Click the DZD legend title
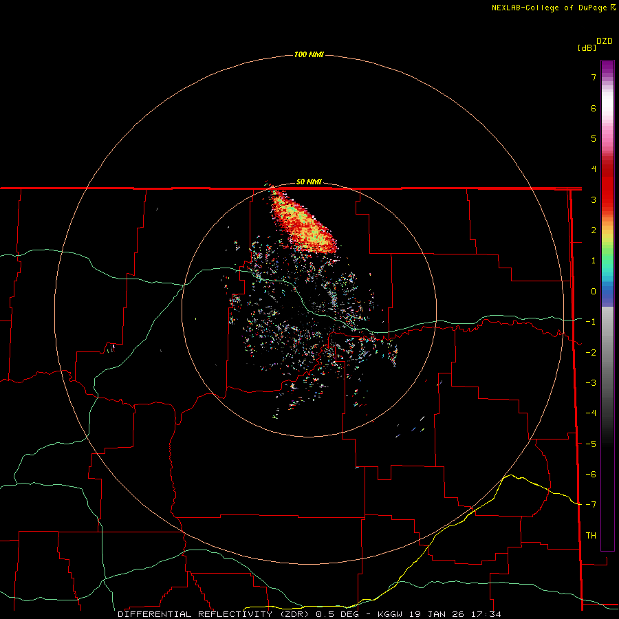Viewport: 619px width, 619px height. [605, 41]
